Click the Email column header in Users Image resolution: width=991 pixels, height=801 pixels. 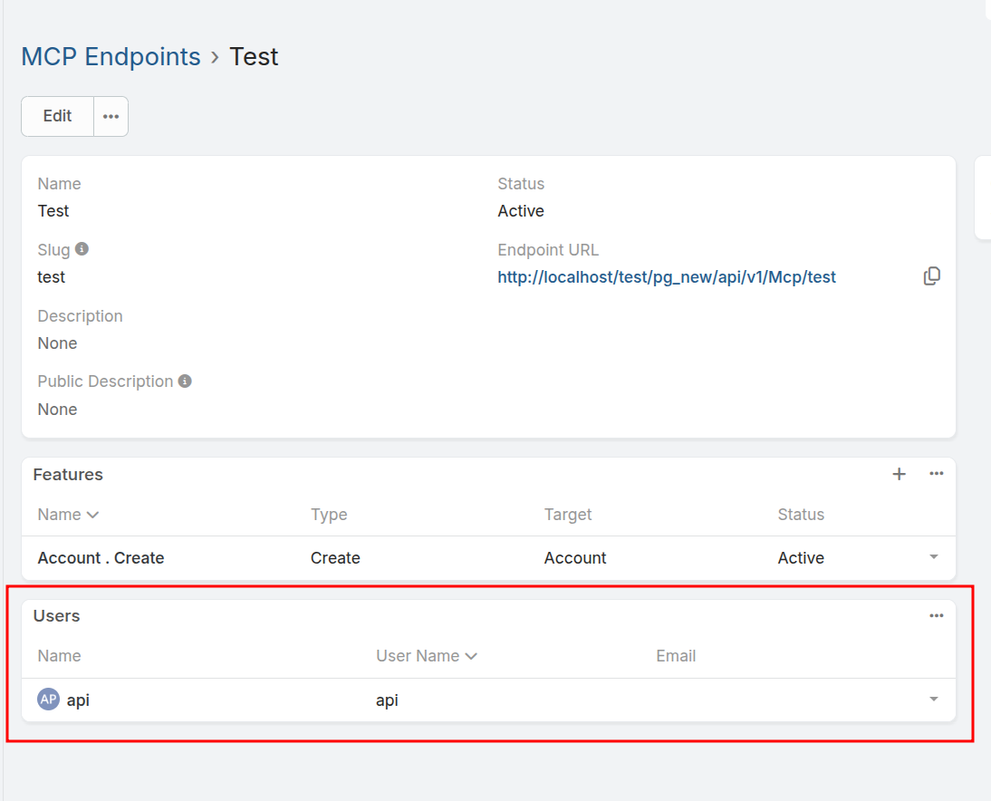(x=676, y=656)
